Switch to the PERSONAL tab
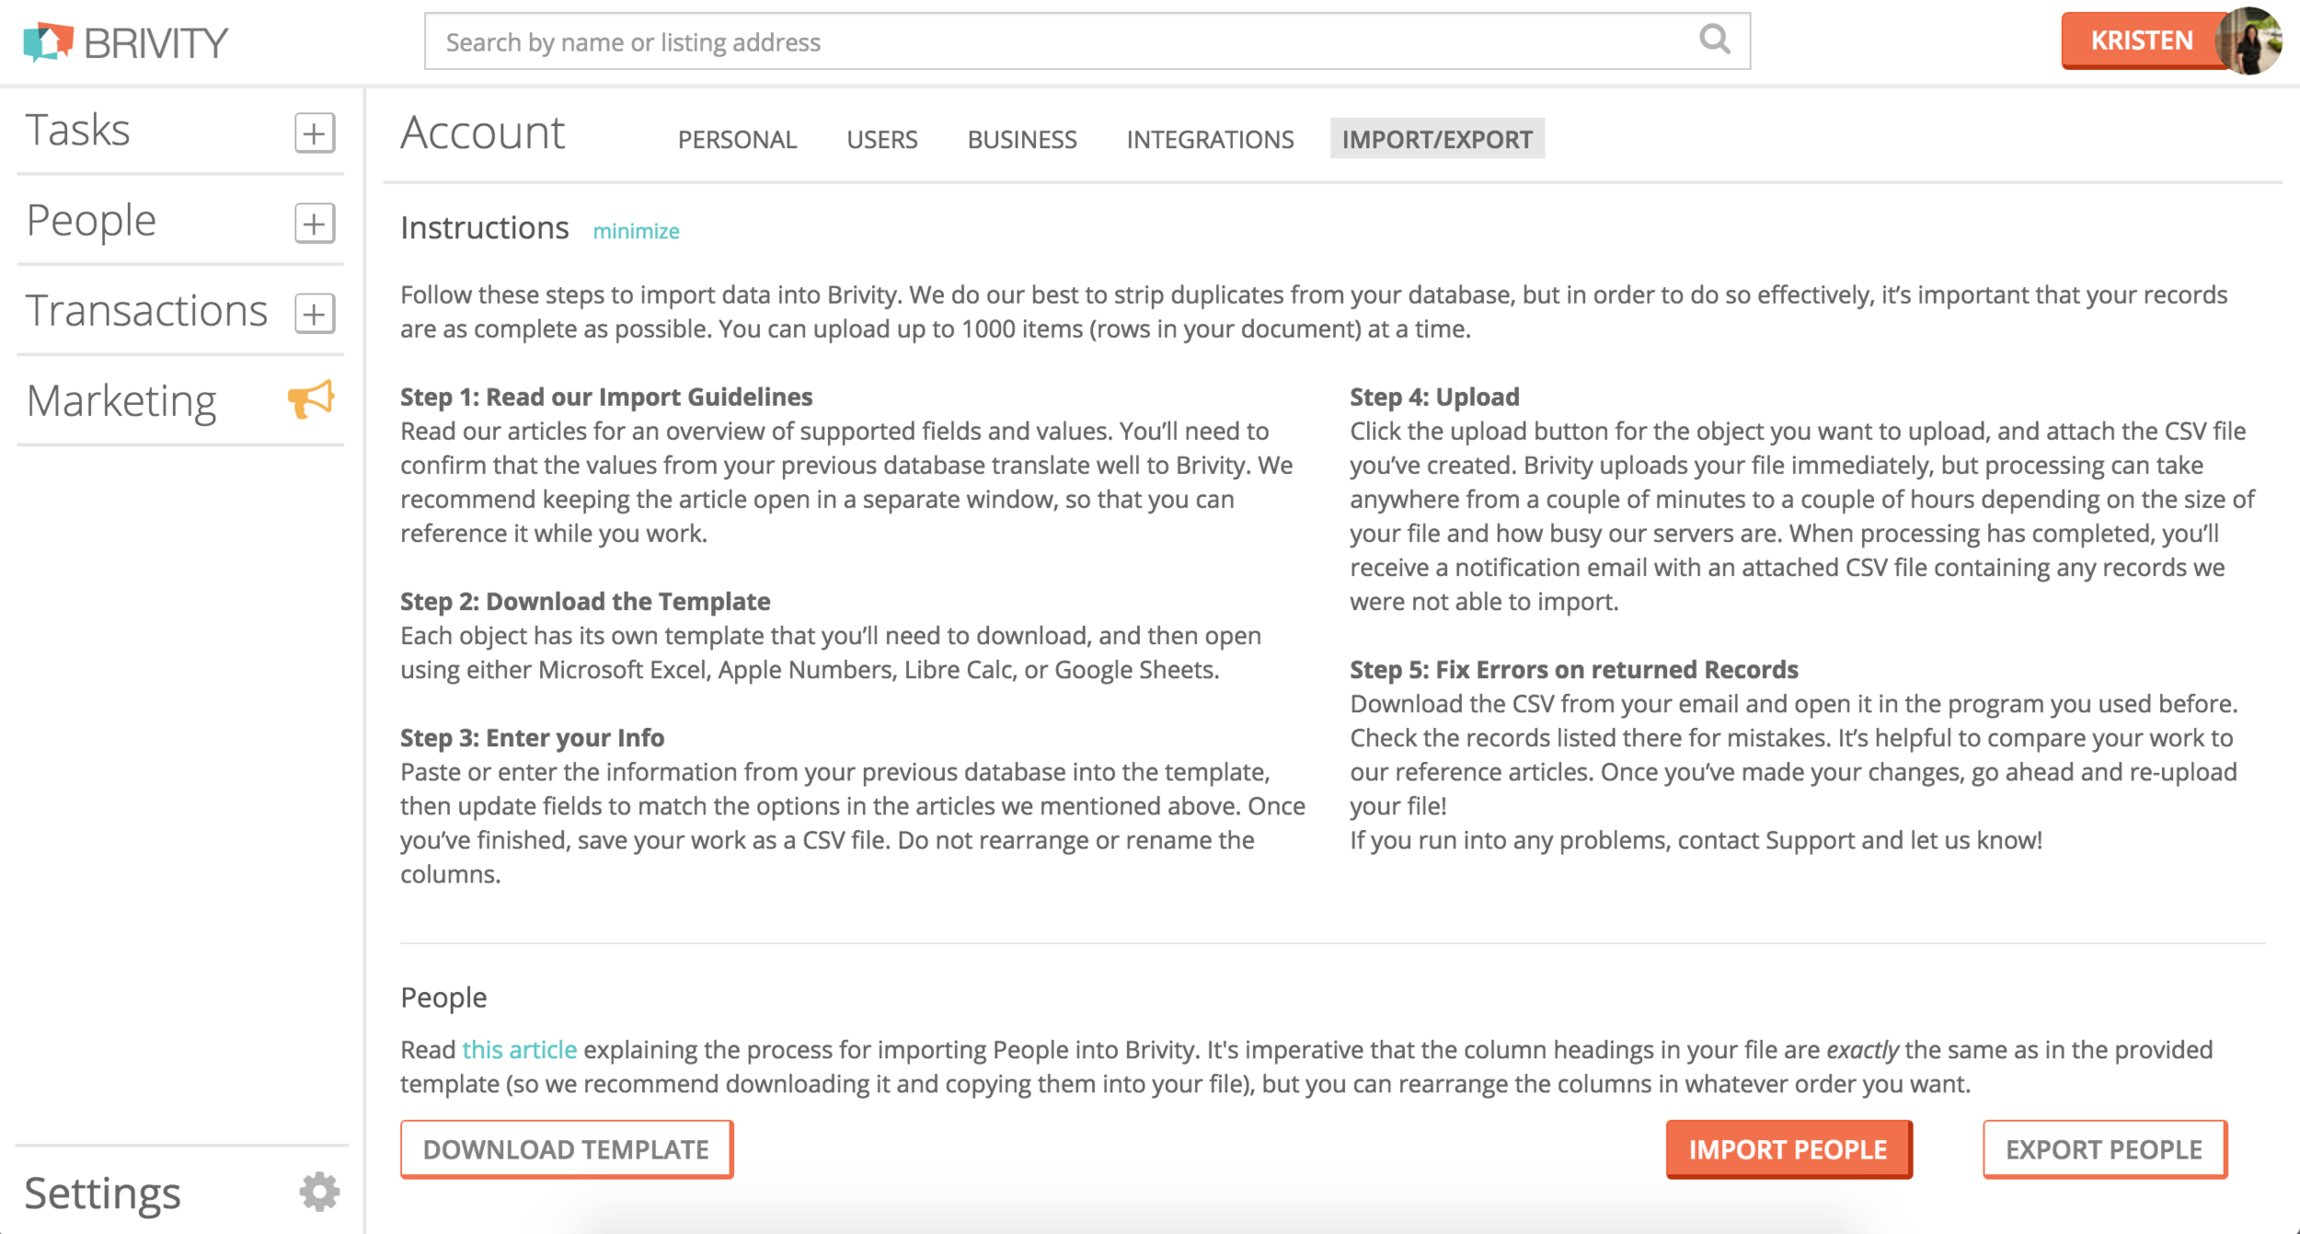2300x1234 pixels. (x=737, y=139)
